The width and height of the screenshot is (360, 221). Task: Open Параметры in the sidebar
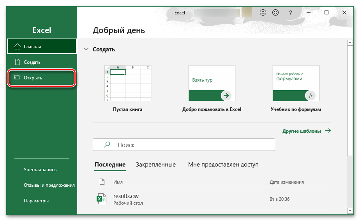pyautogui.click(x=36, y=201)
